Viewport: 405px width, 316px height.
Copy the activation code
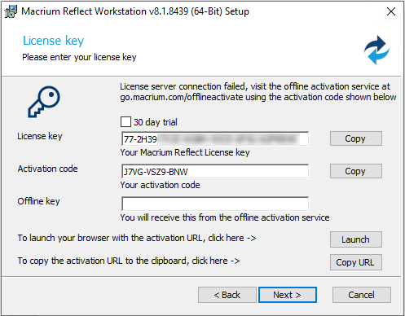point(356,171)
